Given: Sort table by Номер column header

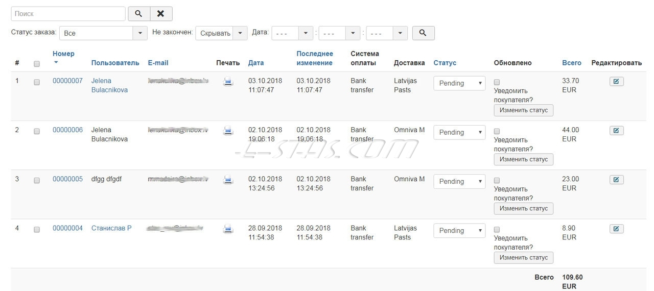Looking at the screenshot, I should [x=63, y=54].
